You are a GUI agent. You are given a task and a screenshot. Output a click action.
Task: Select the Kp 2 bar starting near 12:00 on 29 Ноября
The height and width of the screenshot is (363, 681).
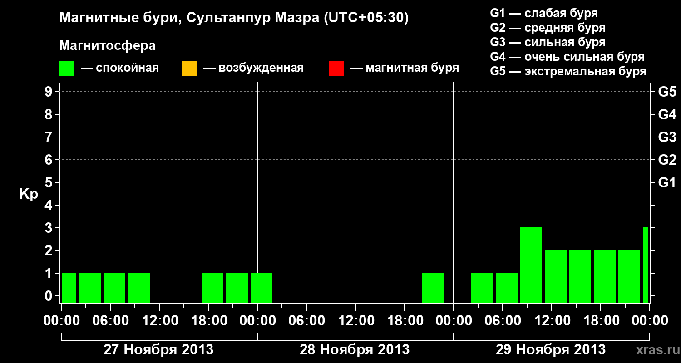(556, 276)
